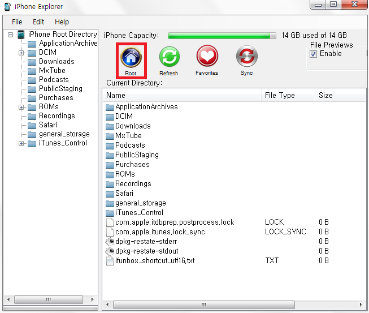This screenshot has width=369, height=313.
Task: Select general_storage folder icon in tree
Action: (x=32, y=134)
